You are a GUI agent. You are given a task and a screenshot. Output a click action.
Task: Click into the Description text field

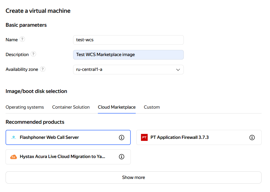(128, 55)
